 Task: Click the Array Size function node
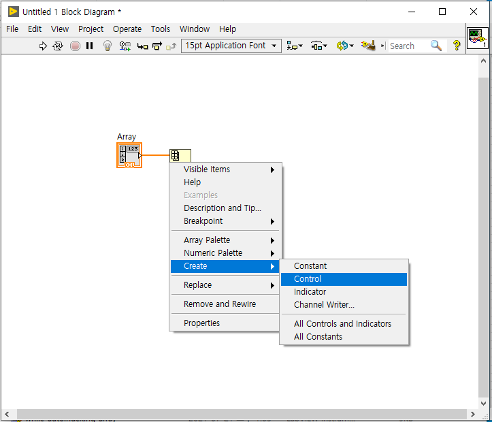click(x=180, y=156)
